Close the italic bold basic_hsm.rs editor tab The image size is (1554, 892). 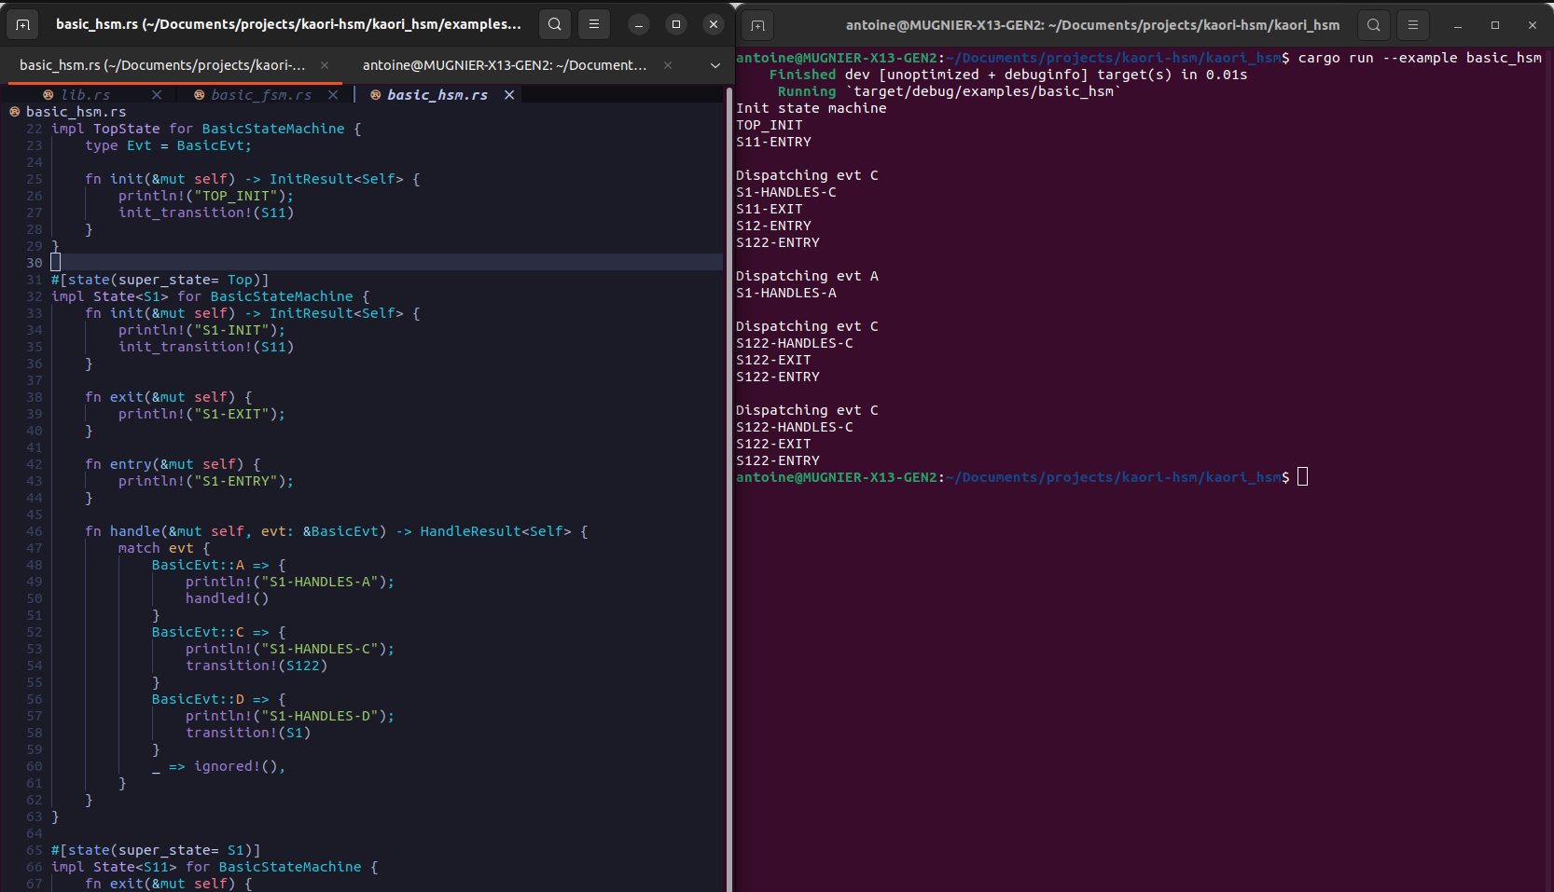click(509, 95)
